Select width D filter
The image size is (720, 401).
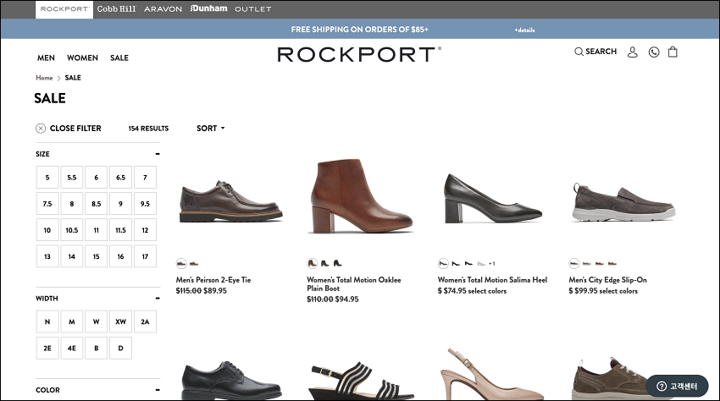121,349
